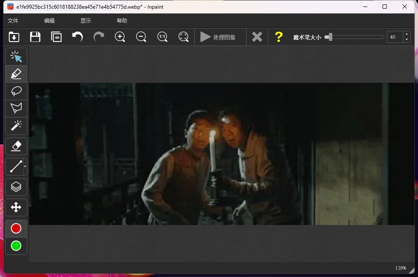Show original image preview icon
The image size is (418, 277).
click(56, 37)
